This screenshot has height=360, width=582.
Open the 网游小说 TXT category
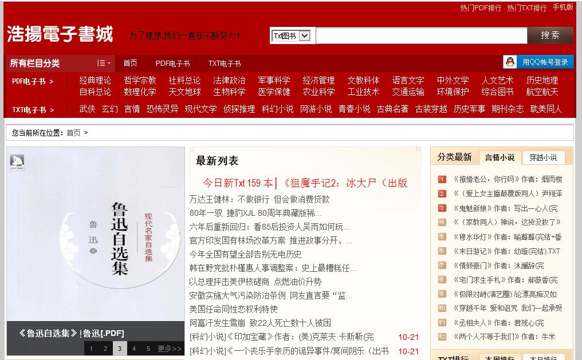[316, 109]
